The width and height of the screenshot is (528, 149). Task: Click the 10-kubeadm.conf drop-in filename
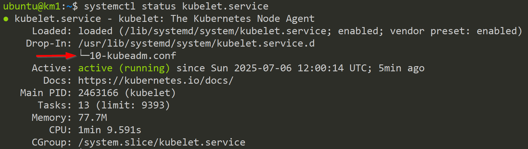(133, 56)
